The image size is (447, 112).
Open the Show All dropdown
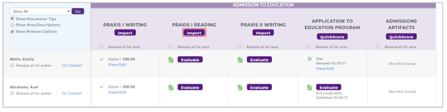pyautogui.click(x=40, y=11)
